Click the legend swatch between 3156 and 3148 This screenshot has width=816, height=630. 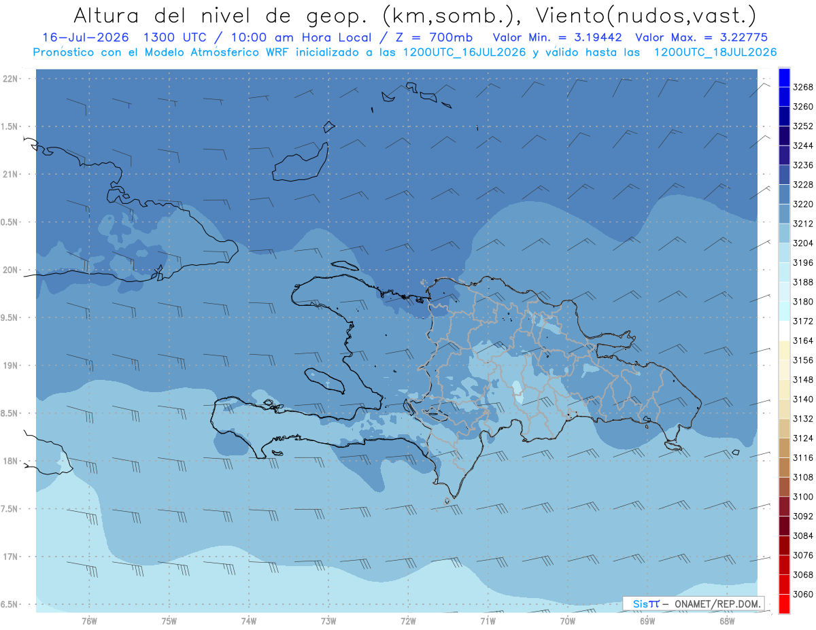784,370
